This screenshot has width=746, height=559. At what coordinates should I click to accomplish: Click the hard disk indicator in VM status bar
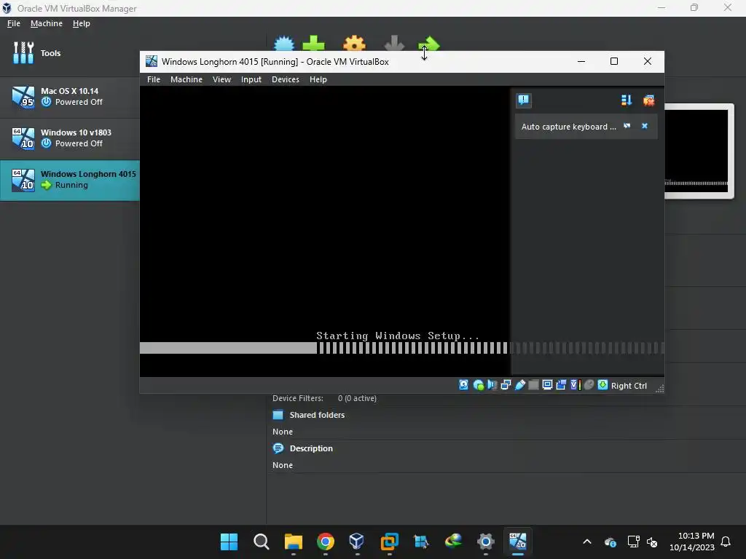click(463, 385)
